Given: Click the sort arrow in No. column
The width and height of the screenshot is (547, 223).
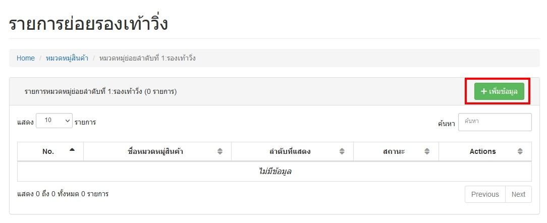Looking at the screenshot, I should (72, 150).
